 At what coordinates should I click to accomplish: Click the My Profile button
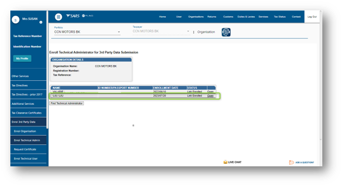coord(22,59)
